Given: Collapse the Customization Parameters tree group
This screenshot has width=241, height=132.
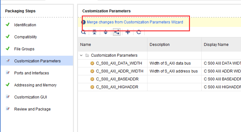Looking at the screenshot, I should click(82, 55).
